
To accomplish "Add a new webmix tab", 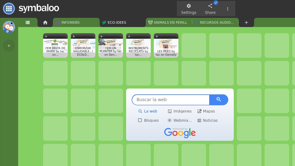I will (x=246, y=22).
